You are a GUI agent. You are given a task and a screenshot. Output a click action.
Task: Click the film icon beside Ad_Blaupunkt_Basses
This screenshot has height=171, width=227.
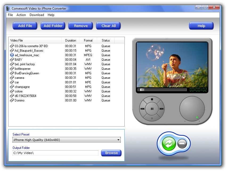coord(12,50)
